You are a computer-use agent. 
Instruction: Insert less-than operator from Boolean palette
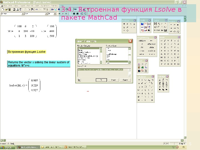pyautogui.click(x=127, y=24)
